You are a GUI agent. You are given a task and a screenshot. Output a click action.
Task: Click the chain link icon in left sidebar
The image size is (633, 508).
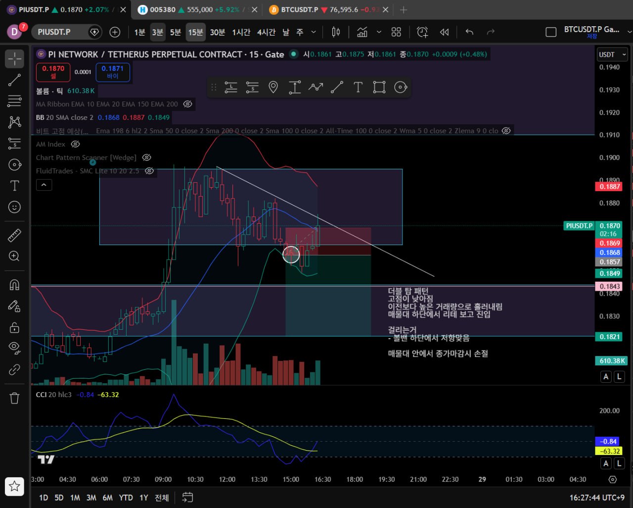pos(14,369)
